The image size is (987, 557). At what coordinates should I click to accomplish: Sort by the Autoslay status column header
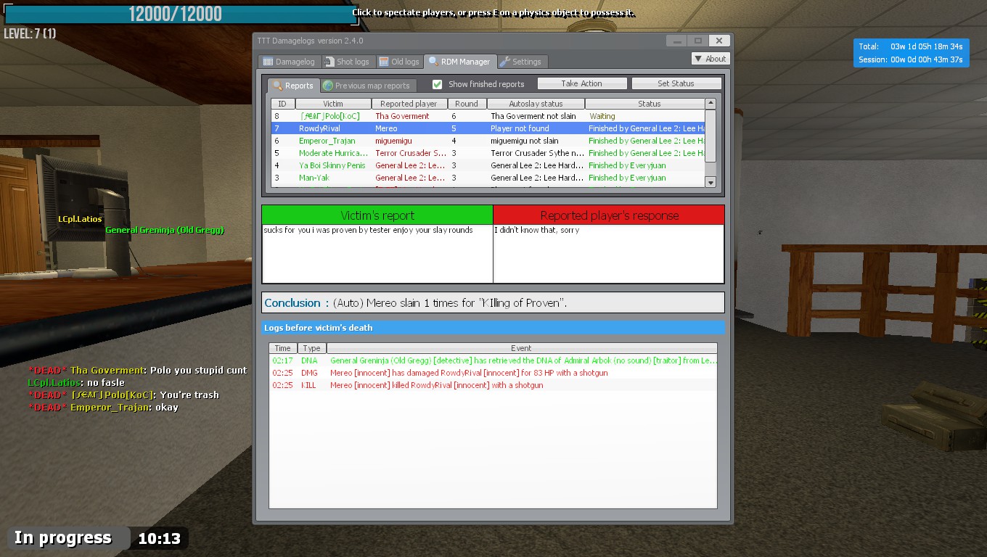(536, 104)
